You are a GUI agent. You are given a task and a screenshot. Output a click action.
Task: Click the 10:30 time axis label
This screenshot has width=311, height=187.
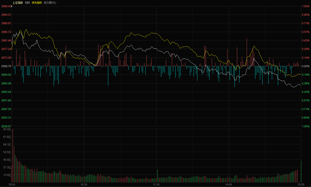84,185
